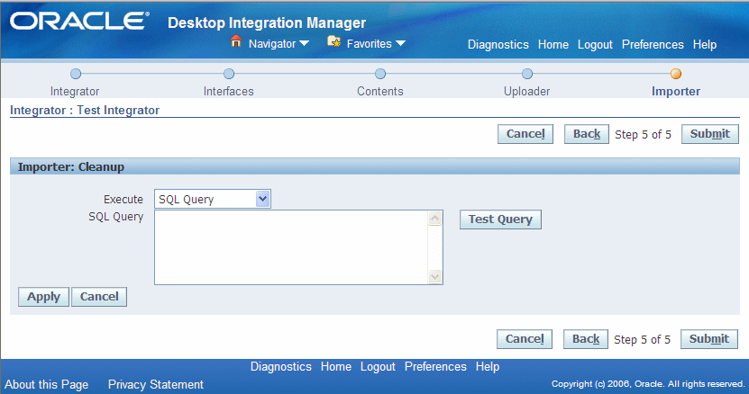
Task: Select the Uploader step label
Action: tap(527, 91)
